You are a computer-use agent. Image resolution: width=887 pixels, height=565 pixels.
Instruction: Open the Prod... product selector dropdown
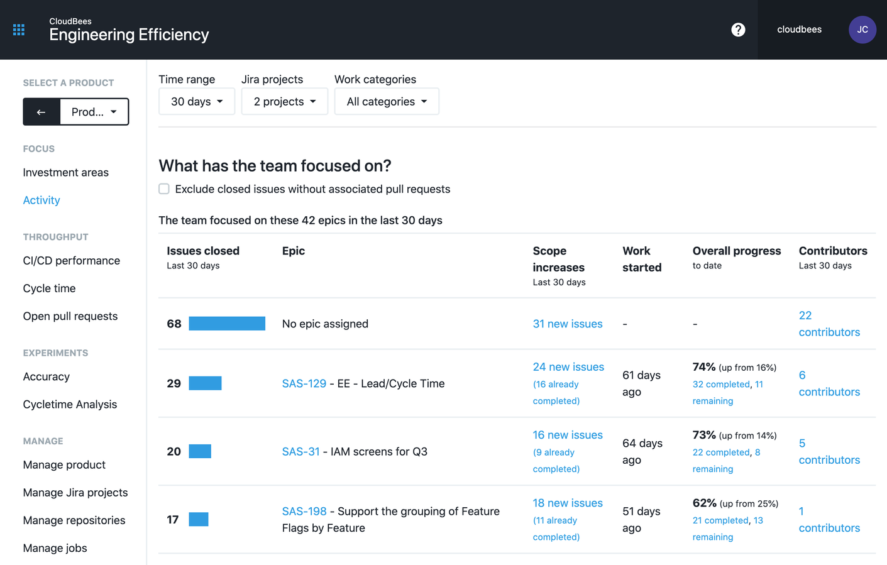94,112
